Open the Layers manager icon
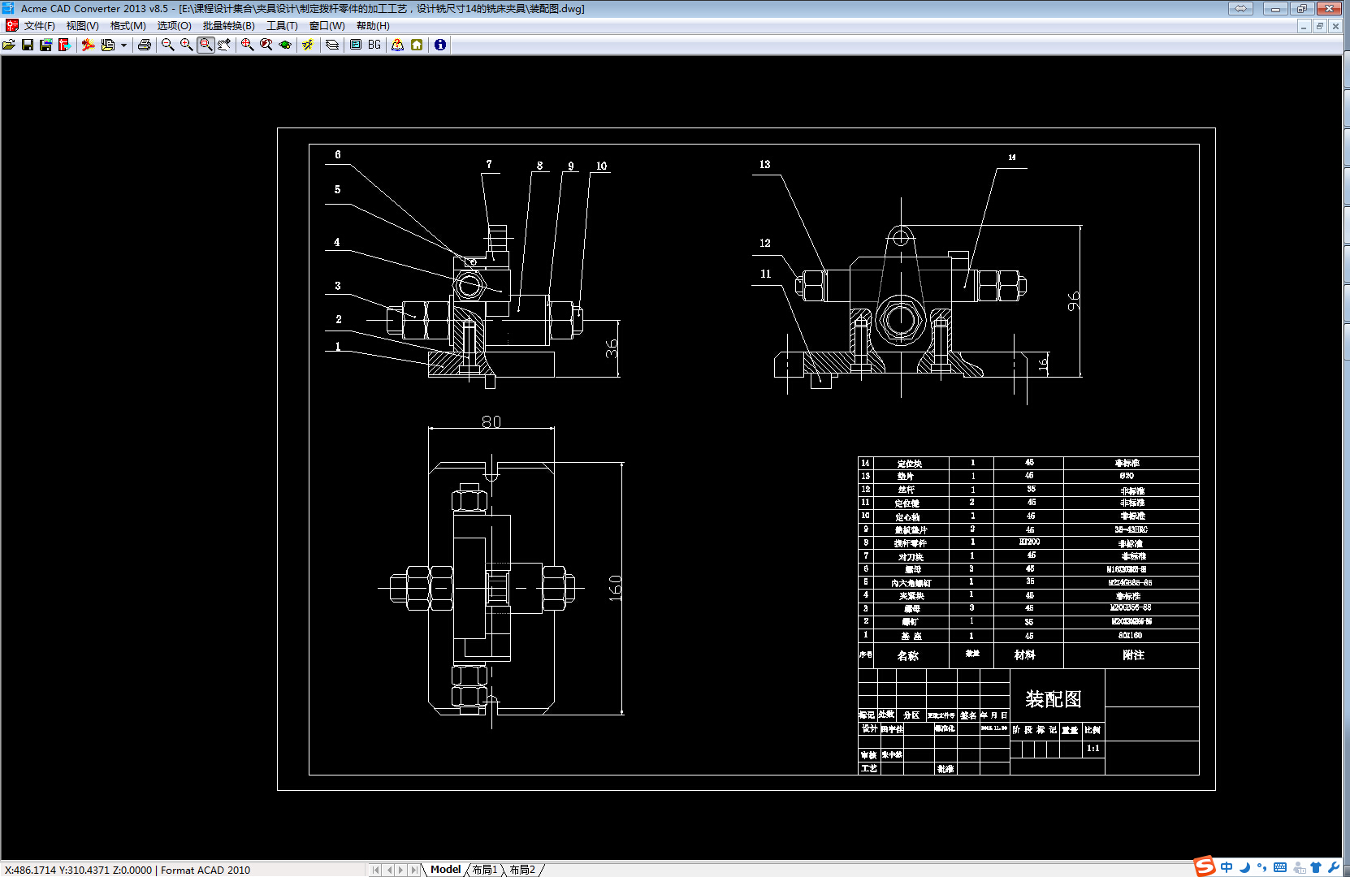 (x=332, y=45)
